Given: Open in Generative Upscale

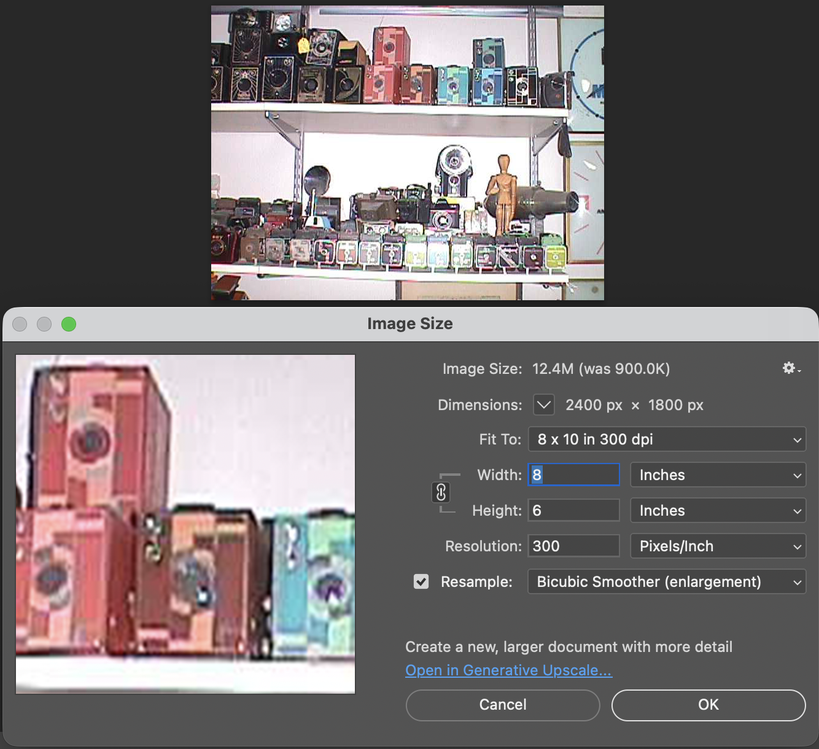Looking at the screenshot, I should pyautogui.click(x=508, y=670).
